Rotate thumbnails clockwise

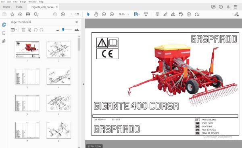click(42, 30)
